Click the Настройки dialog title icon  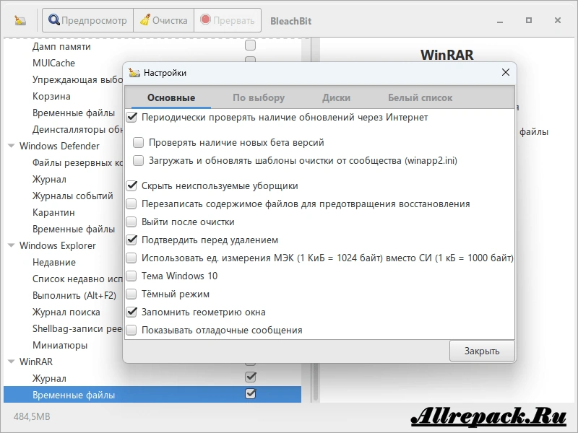[x=134, y=73]
